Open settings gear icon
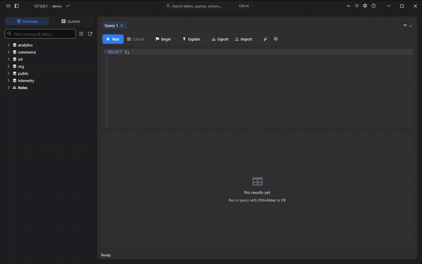The width and height of the screenshot is (422, 264). click(x=365, y=5)
